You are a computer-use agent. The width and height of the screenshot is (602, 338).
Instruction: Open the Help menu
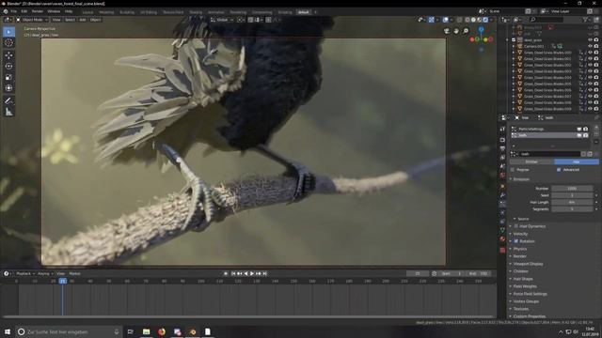pos(69,12)
